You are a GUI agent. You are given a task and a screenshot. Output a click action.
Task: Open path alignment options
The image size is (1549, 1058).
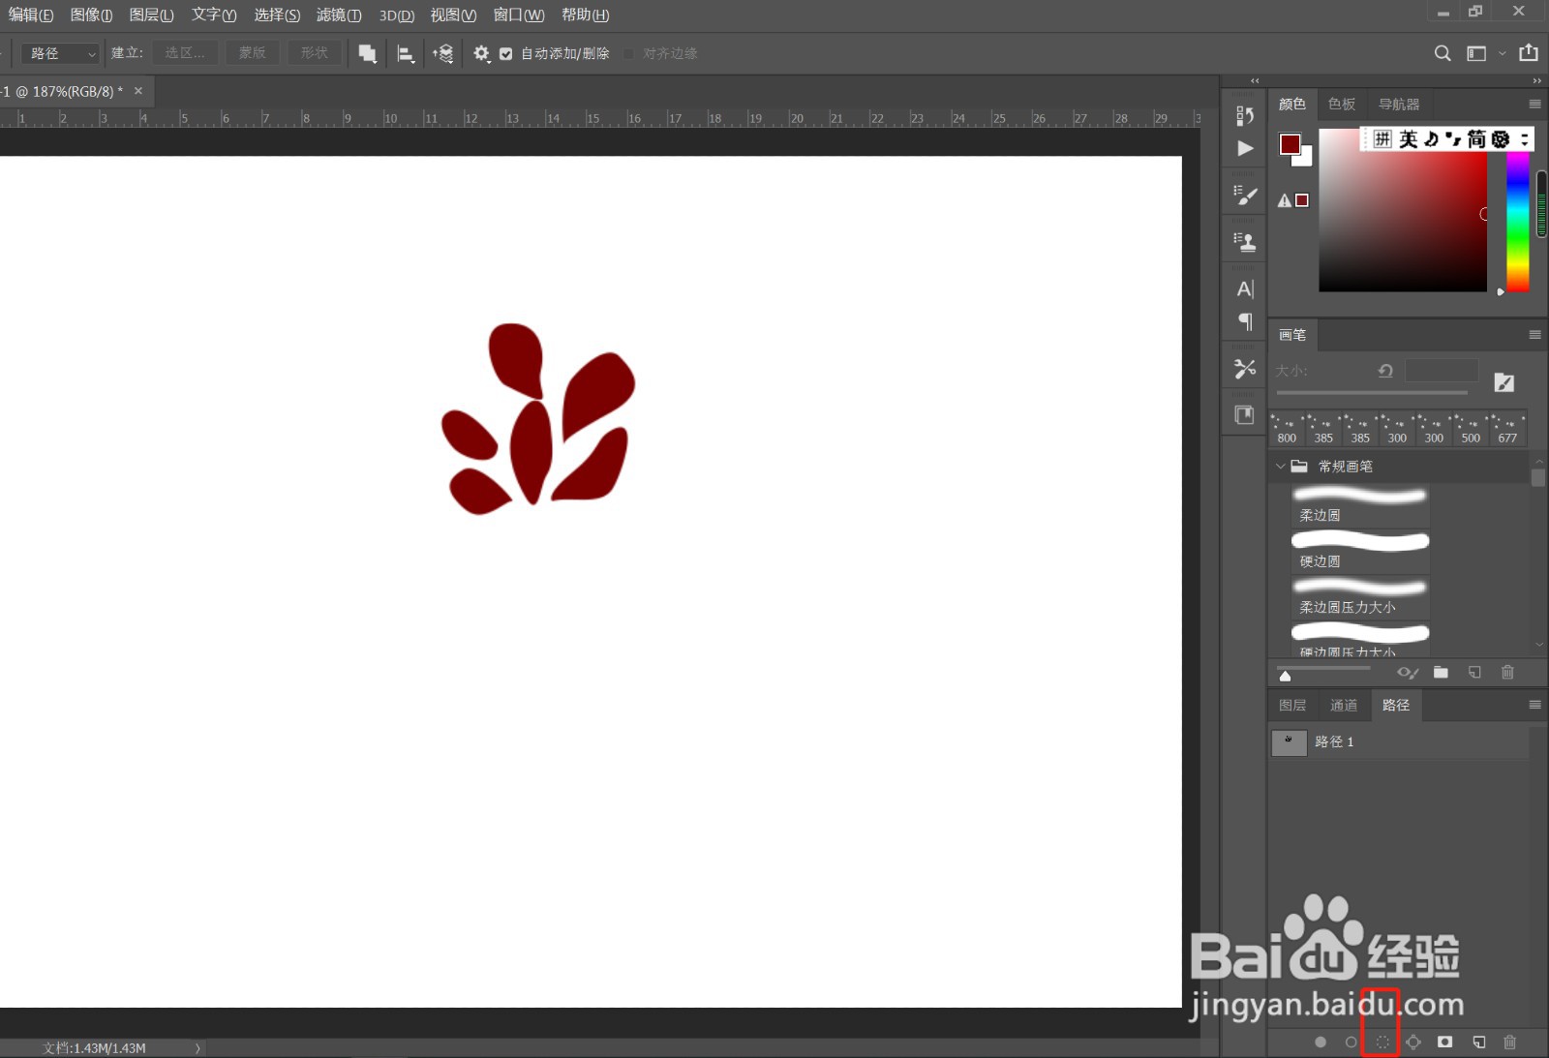[x=406, y=53]
